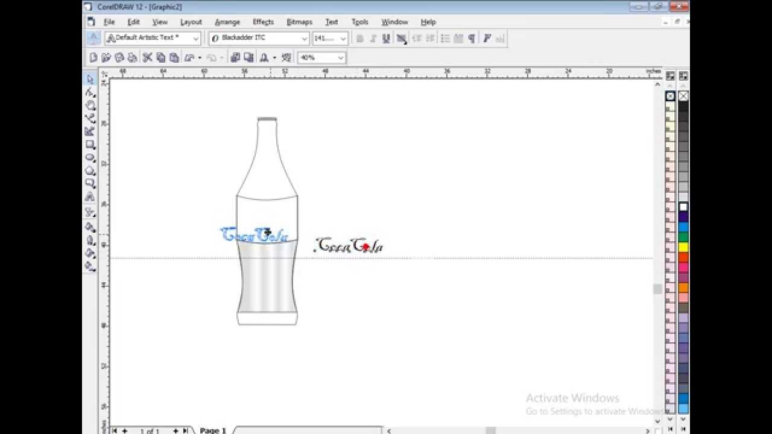Screen dimensions: 772x434
Task: Open the Arrange menu
Action: click(x=227, y=22)
